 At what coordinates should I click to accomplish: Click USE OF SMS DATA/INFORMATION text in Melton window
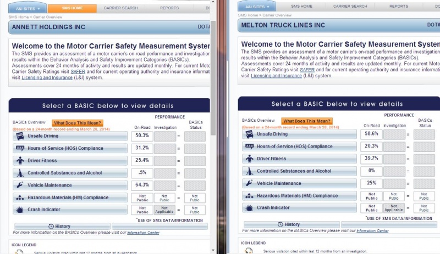pos(399,218)
